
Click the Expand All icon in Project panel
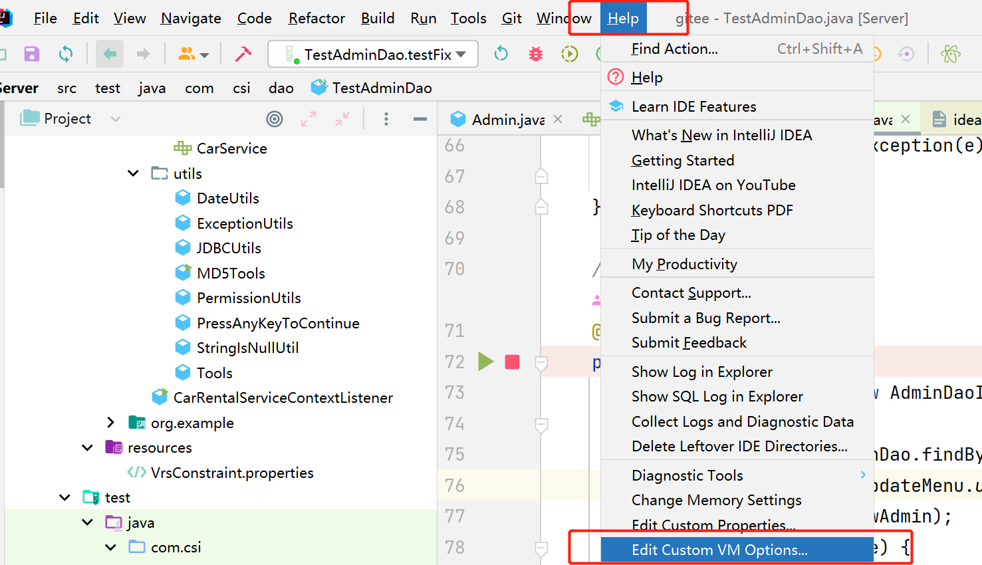tap(308, 119)
